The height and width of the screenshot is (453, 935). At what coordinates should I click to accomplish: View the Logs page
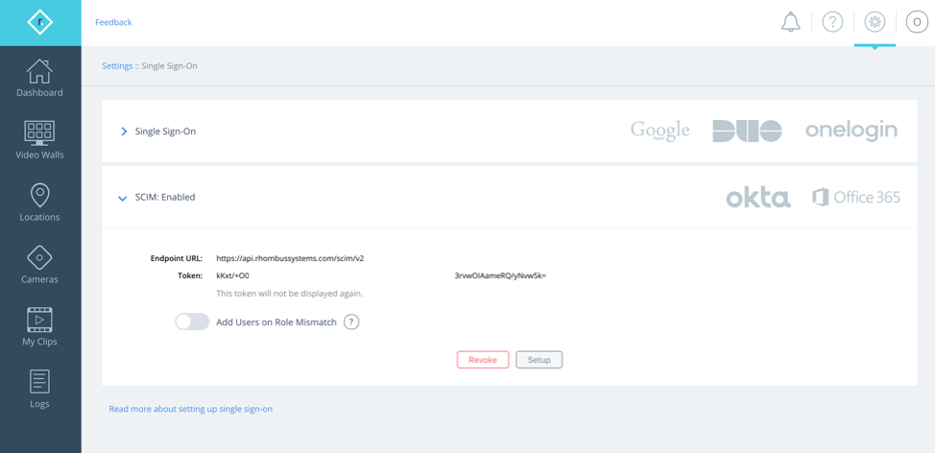[40, 390]
